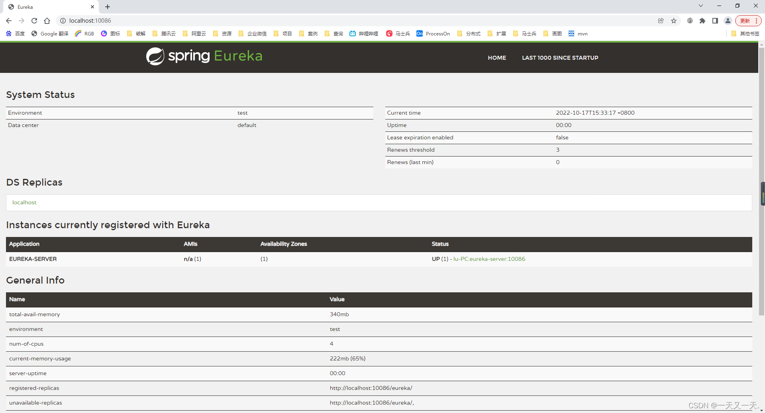Click the num-of-cpus row label

(26, 344)
